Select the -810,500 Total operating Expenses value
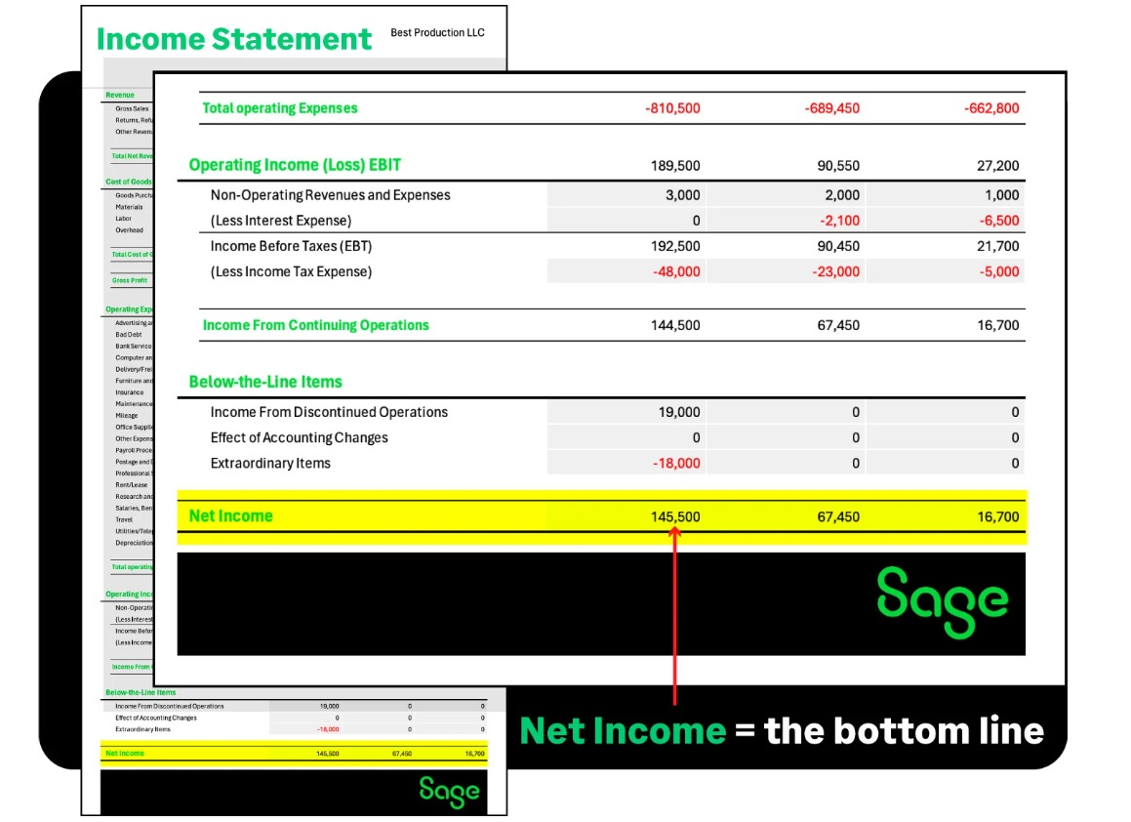1131x822 pixels. click(672, 108)
